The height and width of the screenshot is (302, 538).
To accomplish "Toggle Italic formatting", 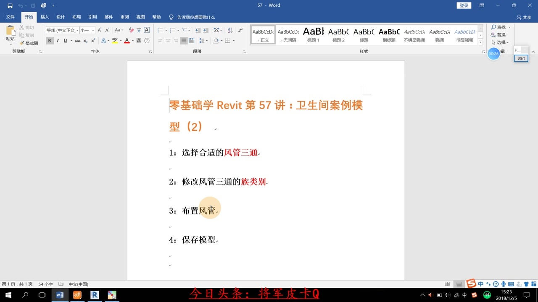I will pyautogui.click(x=58, y=41).
